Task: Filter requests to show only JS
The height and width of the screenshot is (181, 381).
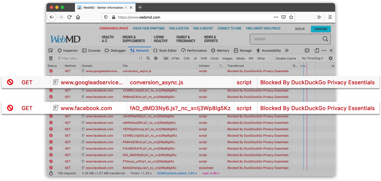Action: 195,58
